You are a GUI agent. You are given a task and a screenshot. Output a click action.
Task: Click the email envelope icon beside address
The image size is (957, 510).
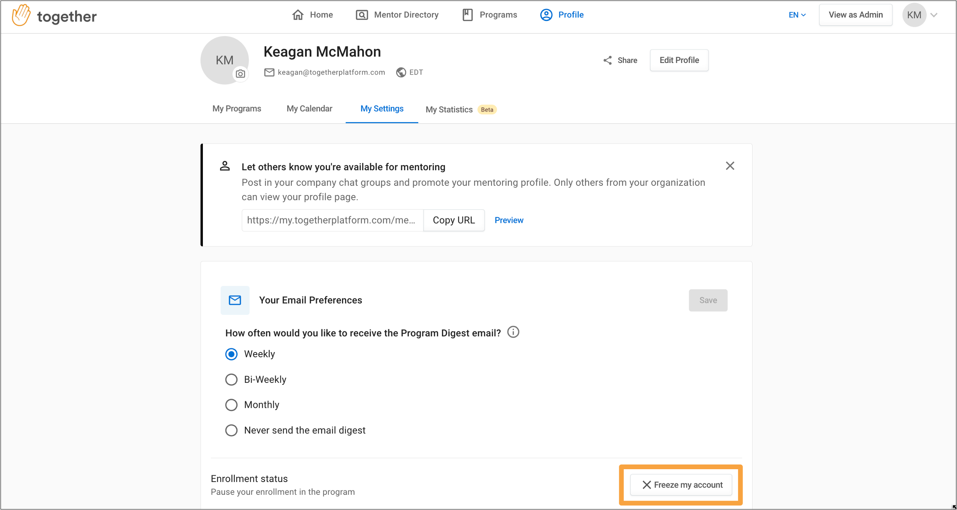[269, 72]
